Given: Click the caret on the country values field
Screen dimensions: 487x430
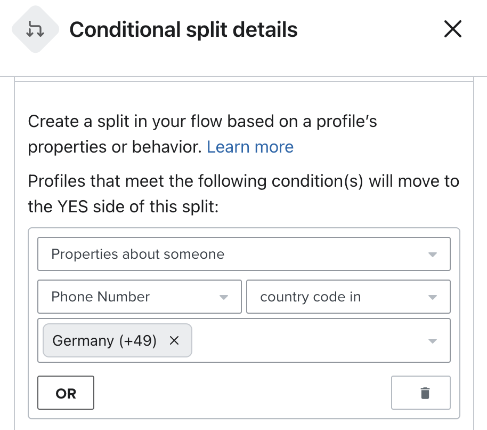Looking at the screenshot, I should coord(432,340).
